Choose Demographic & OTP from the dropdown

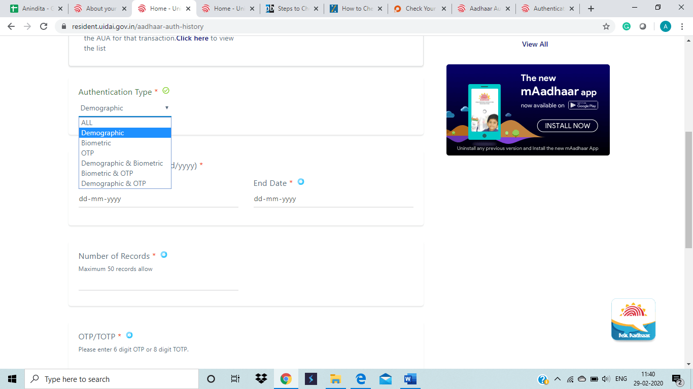pyautogui.click(x=114, y=183)
